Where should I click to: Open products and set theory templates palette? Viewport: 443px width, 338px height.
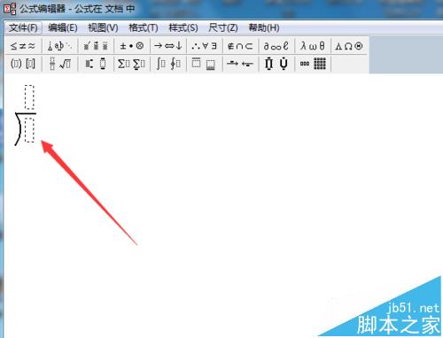pos(276,64)
